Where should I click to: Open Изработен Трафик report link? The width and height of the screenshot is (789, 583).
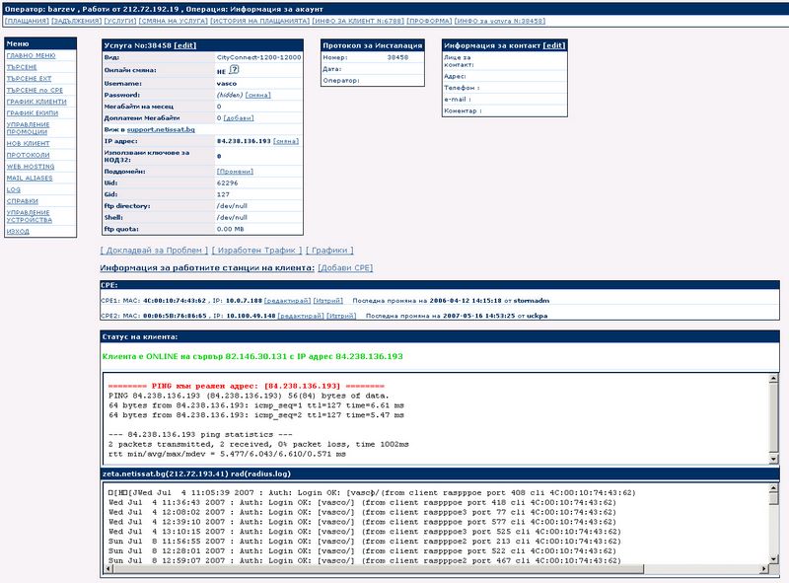click(x=256, y=251)
